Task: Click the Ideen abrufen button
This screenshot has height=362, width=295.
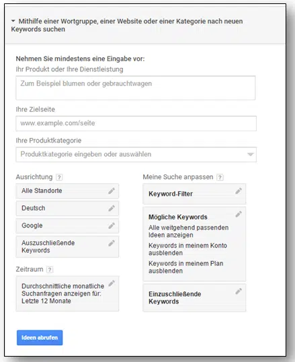Action: click(40, 338)
